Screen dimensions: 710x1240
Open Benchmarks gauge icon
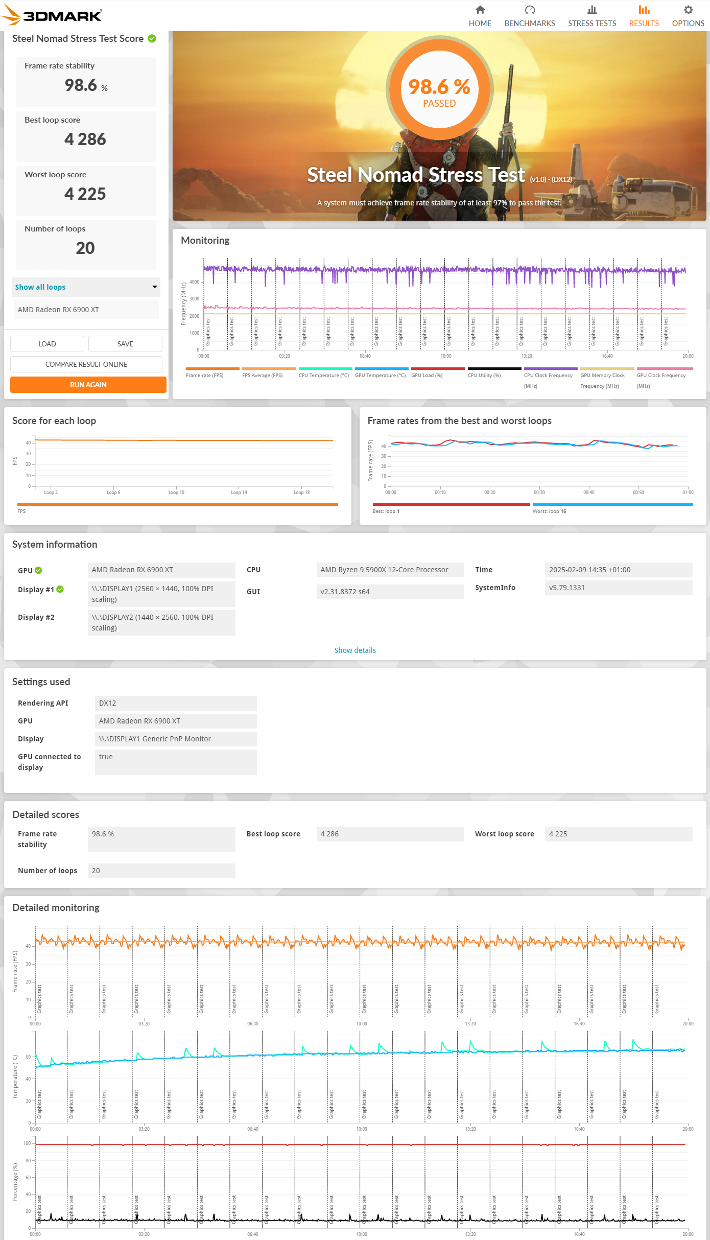(x=530, y=10)
